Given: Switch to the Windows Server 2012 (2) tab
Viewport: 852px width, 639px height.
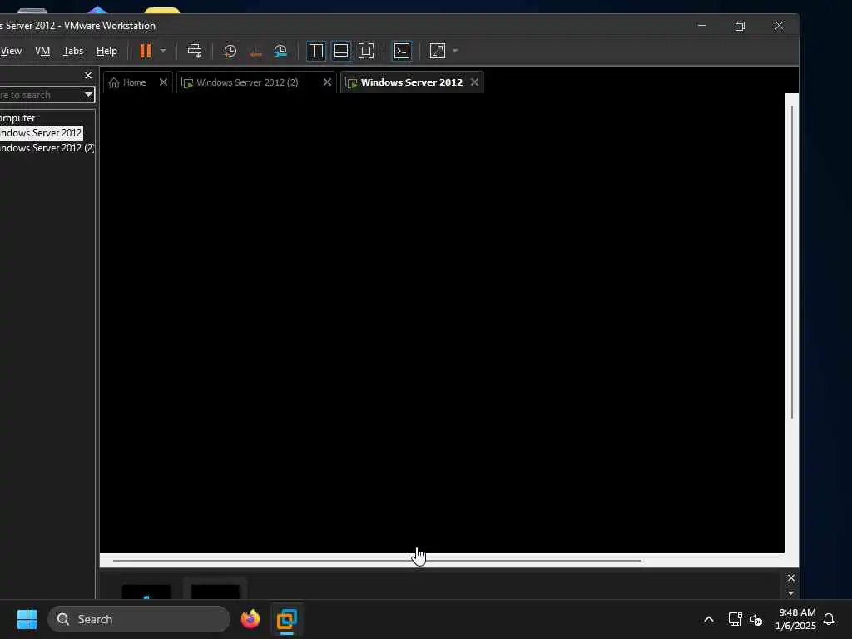Looking at the screenshot, I should click(x=247, y=82).
